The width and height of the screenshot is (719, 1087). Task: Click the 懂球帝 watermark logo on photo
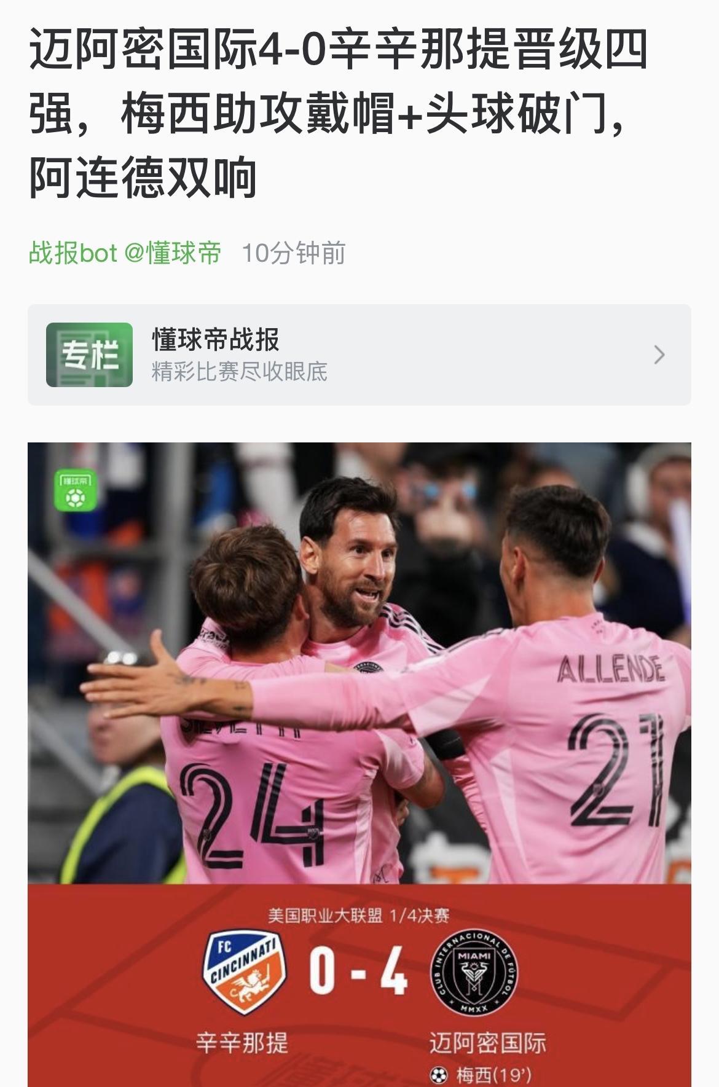pos(76,490)
